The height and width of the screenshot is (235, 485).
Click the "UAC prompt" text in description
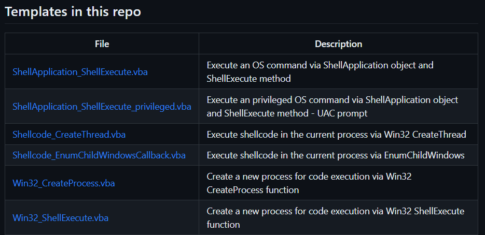tap(349, 113)
